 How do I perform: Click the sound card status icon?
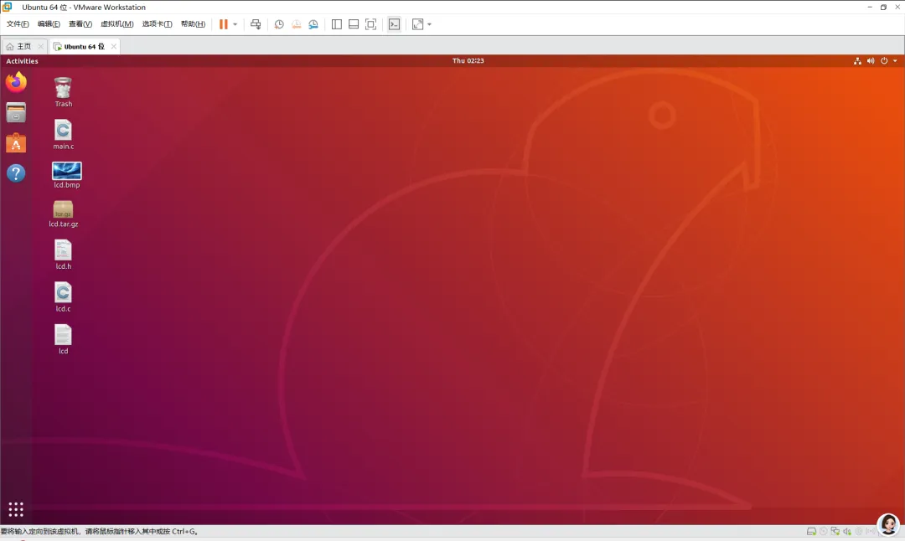tap(847, 532)
